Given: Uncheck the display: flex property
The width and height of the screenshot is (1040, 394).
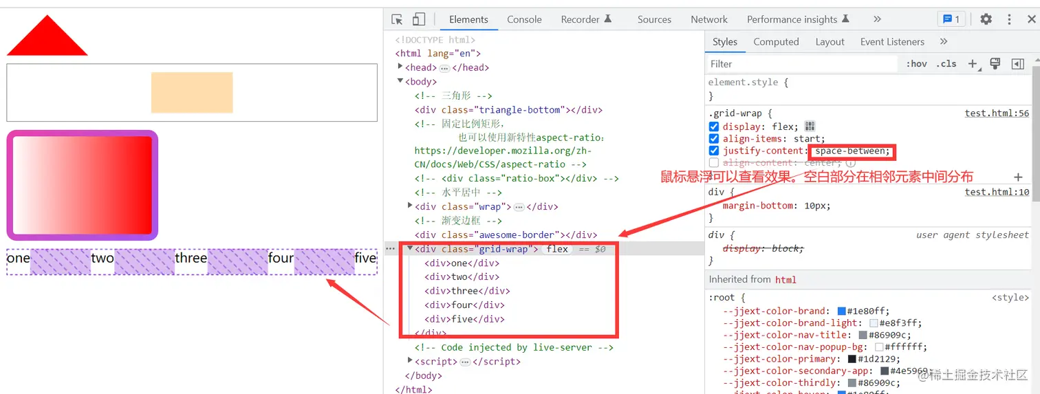Looking at the screenshot, I should click(714, 127).
